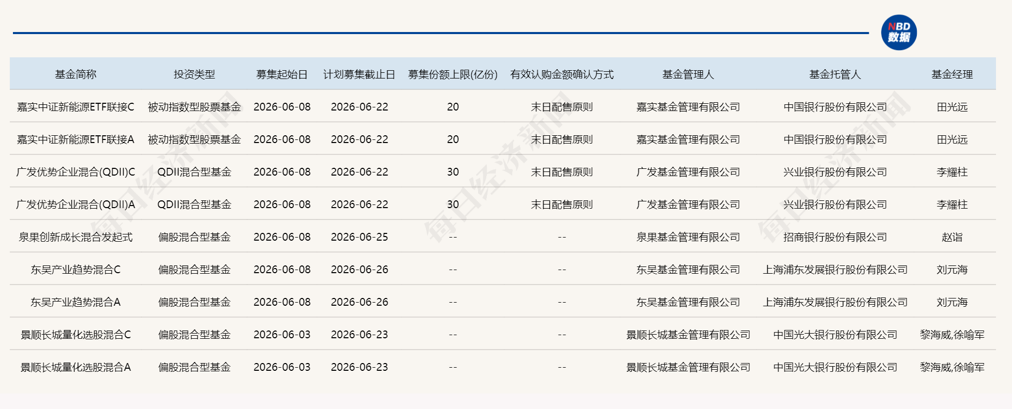
Task: Click fund name 嘉实中证新能源ETF联接C
Action: click(x=76, y=107)
